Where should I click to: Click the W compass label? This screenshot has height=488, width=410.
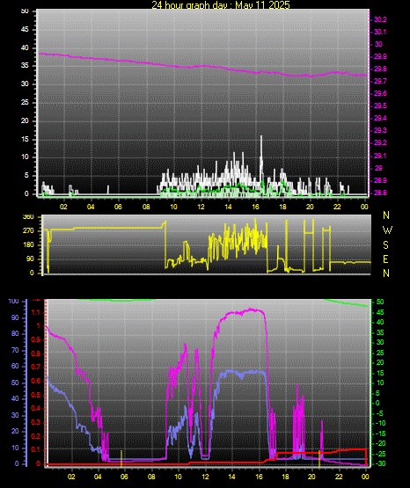point(387,230)
